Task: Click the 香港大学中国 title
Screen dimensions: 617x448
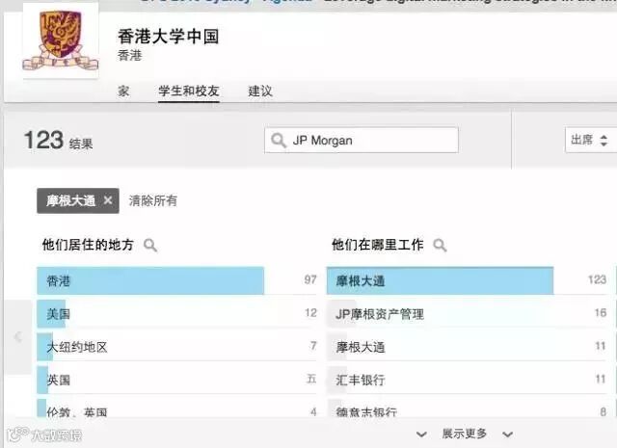Action: click(x=168, y=37)
